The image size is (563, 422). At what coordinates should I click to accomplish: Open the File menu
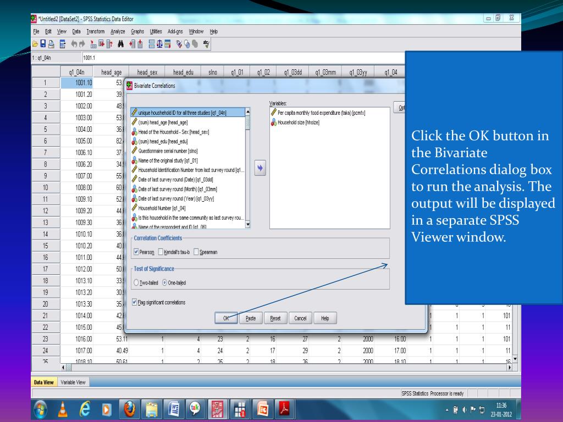coord(36,31)
